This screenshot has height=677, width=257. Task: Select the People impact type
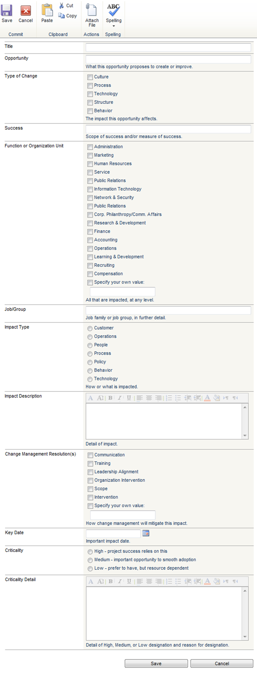click(x=90, y=345)
